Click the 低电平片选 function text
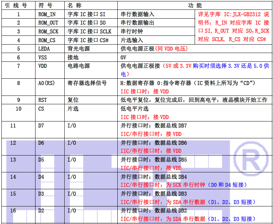Image resolution: width=273 pixels, height=224 pixels. click(135, 109)
